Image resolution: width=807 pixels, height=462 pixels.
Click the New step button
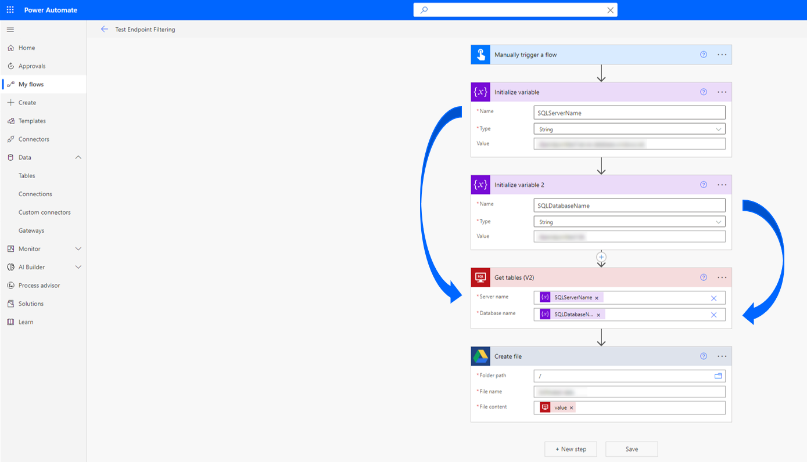(x=571, y=449)
